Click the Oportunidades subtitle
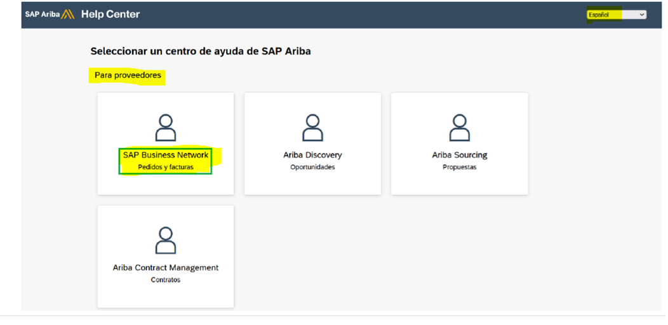 tap(312, 167)
